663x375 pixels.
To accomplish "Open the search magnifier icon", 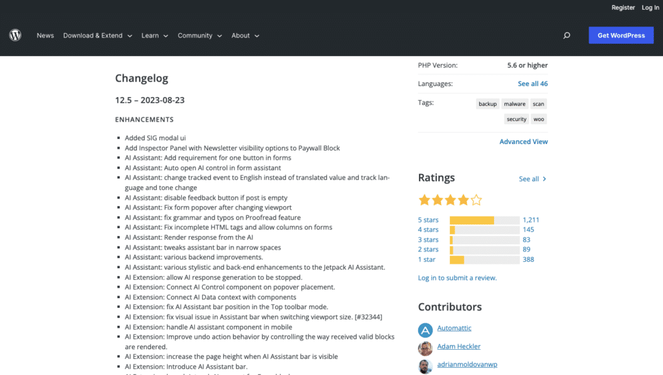I will click(567, 36).
